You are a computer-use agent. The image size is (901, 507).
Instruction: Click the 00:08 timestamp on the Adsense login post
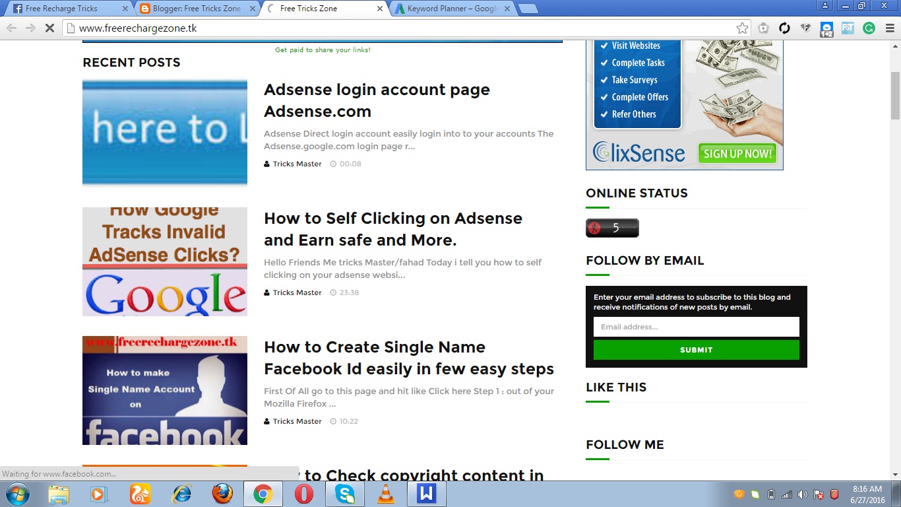click(350, 164)
